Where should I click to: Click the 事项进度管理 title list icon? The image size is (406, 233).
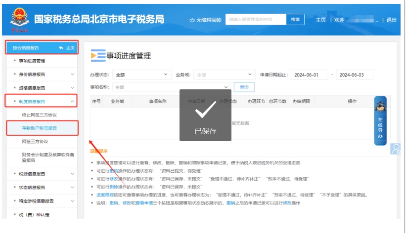(x=98, y=56)
